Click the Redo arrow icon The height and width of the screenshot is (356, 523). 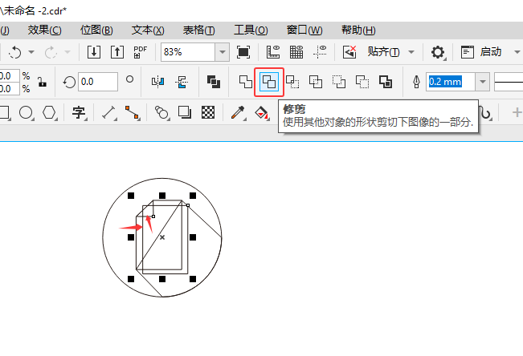pos(51,52)
